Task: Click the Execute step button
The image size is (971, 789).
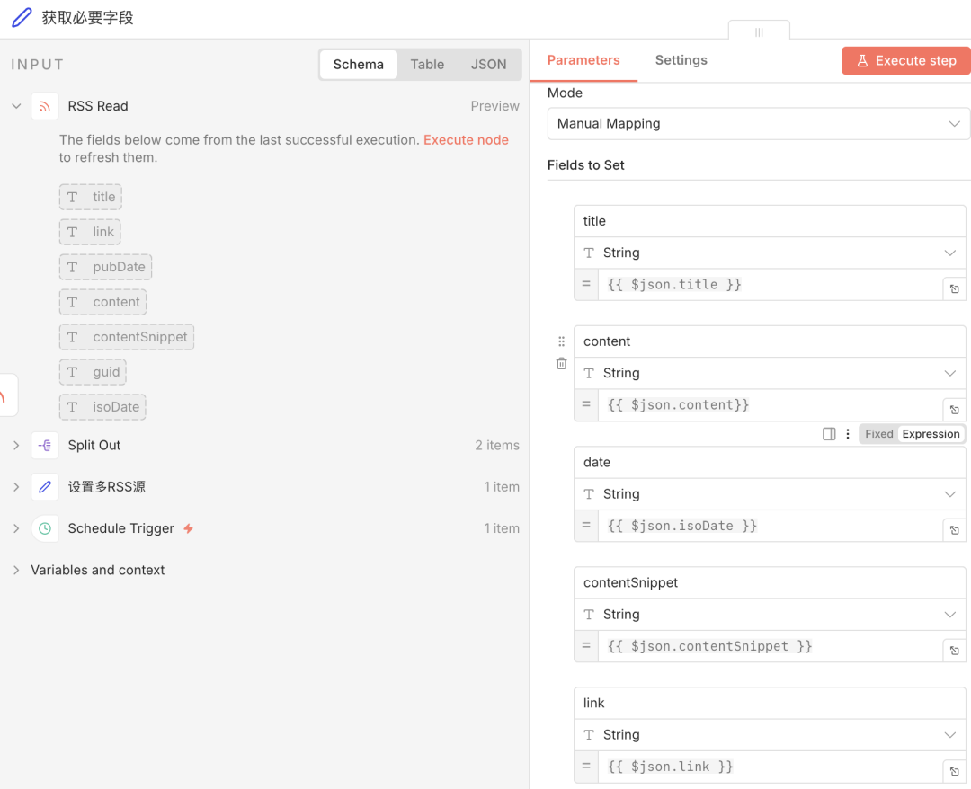Action: click(x=905, y=60)
